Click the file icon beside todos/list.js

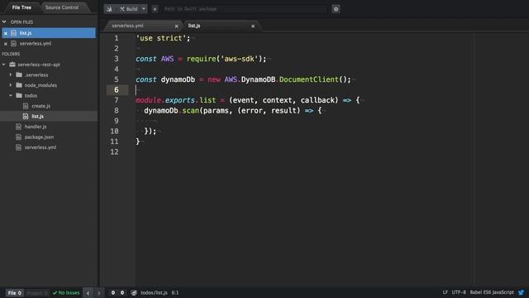pos(134,292)
